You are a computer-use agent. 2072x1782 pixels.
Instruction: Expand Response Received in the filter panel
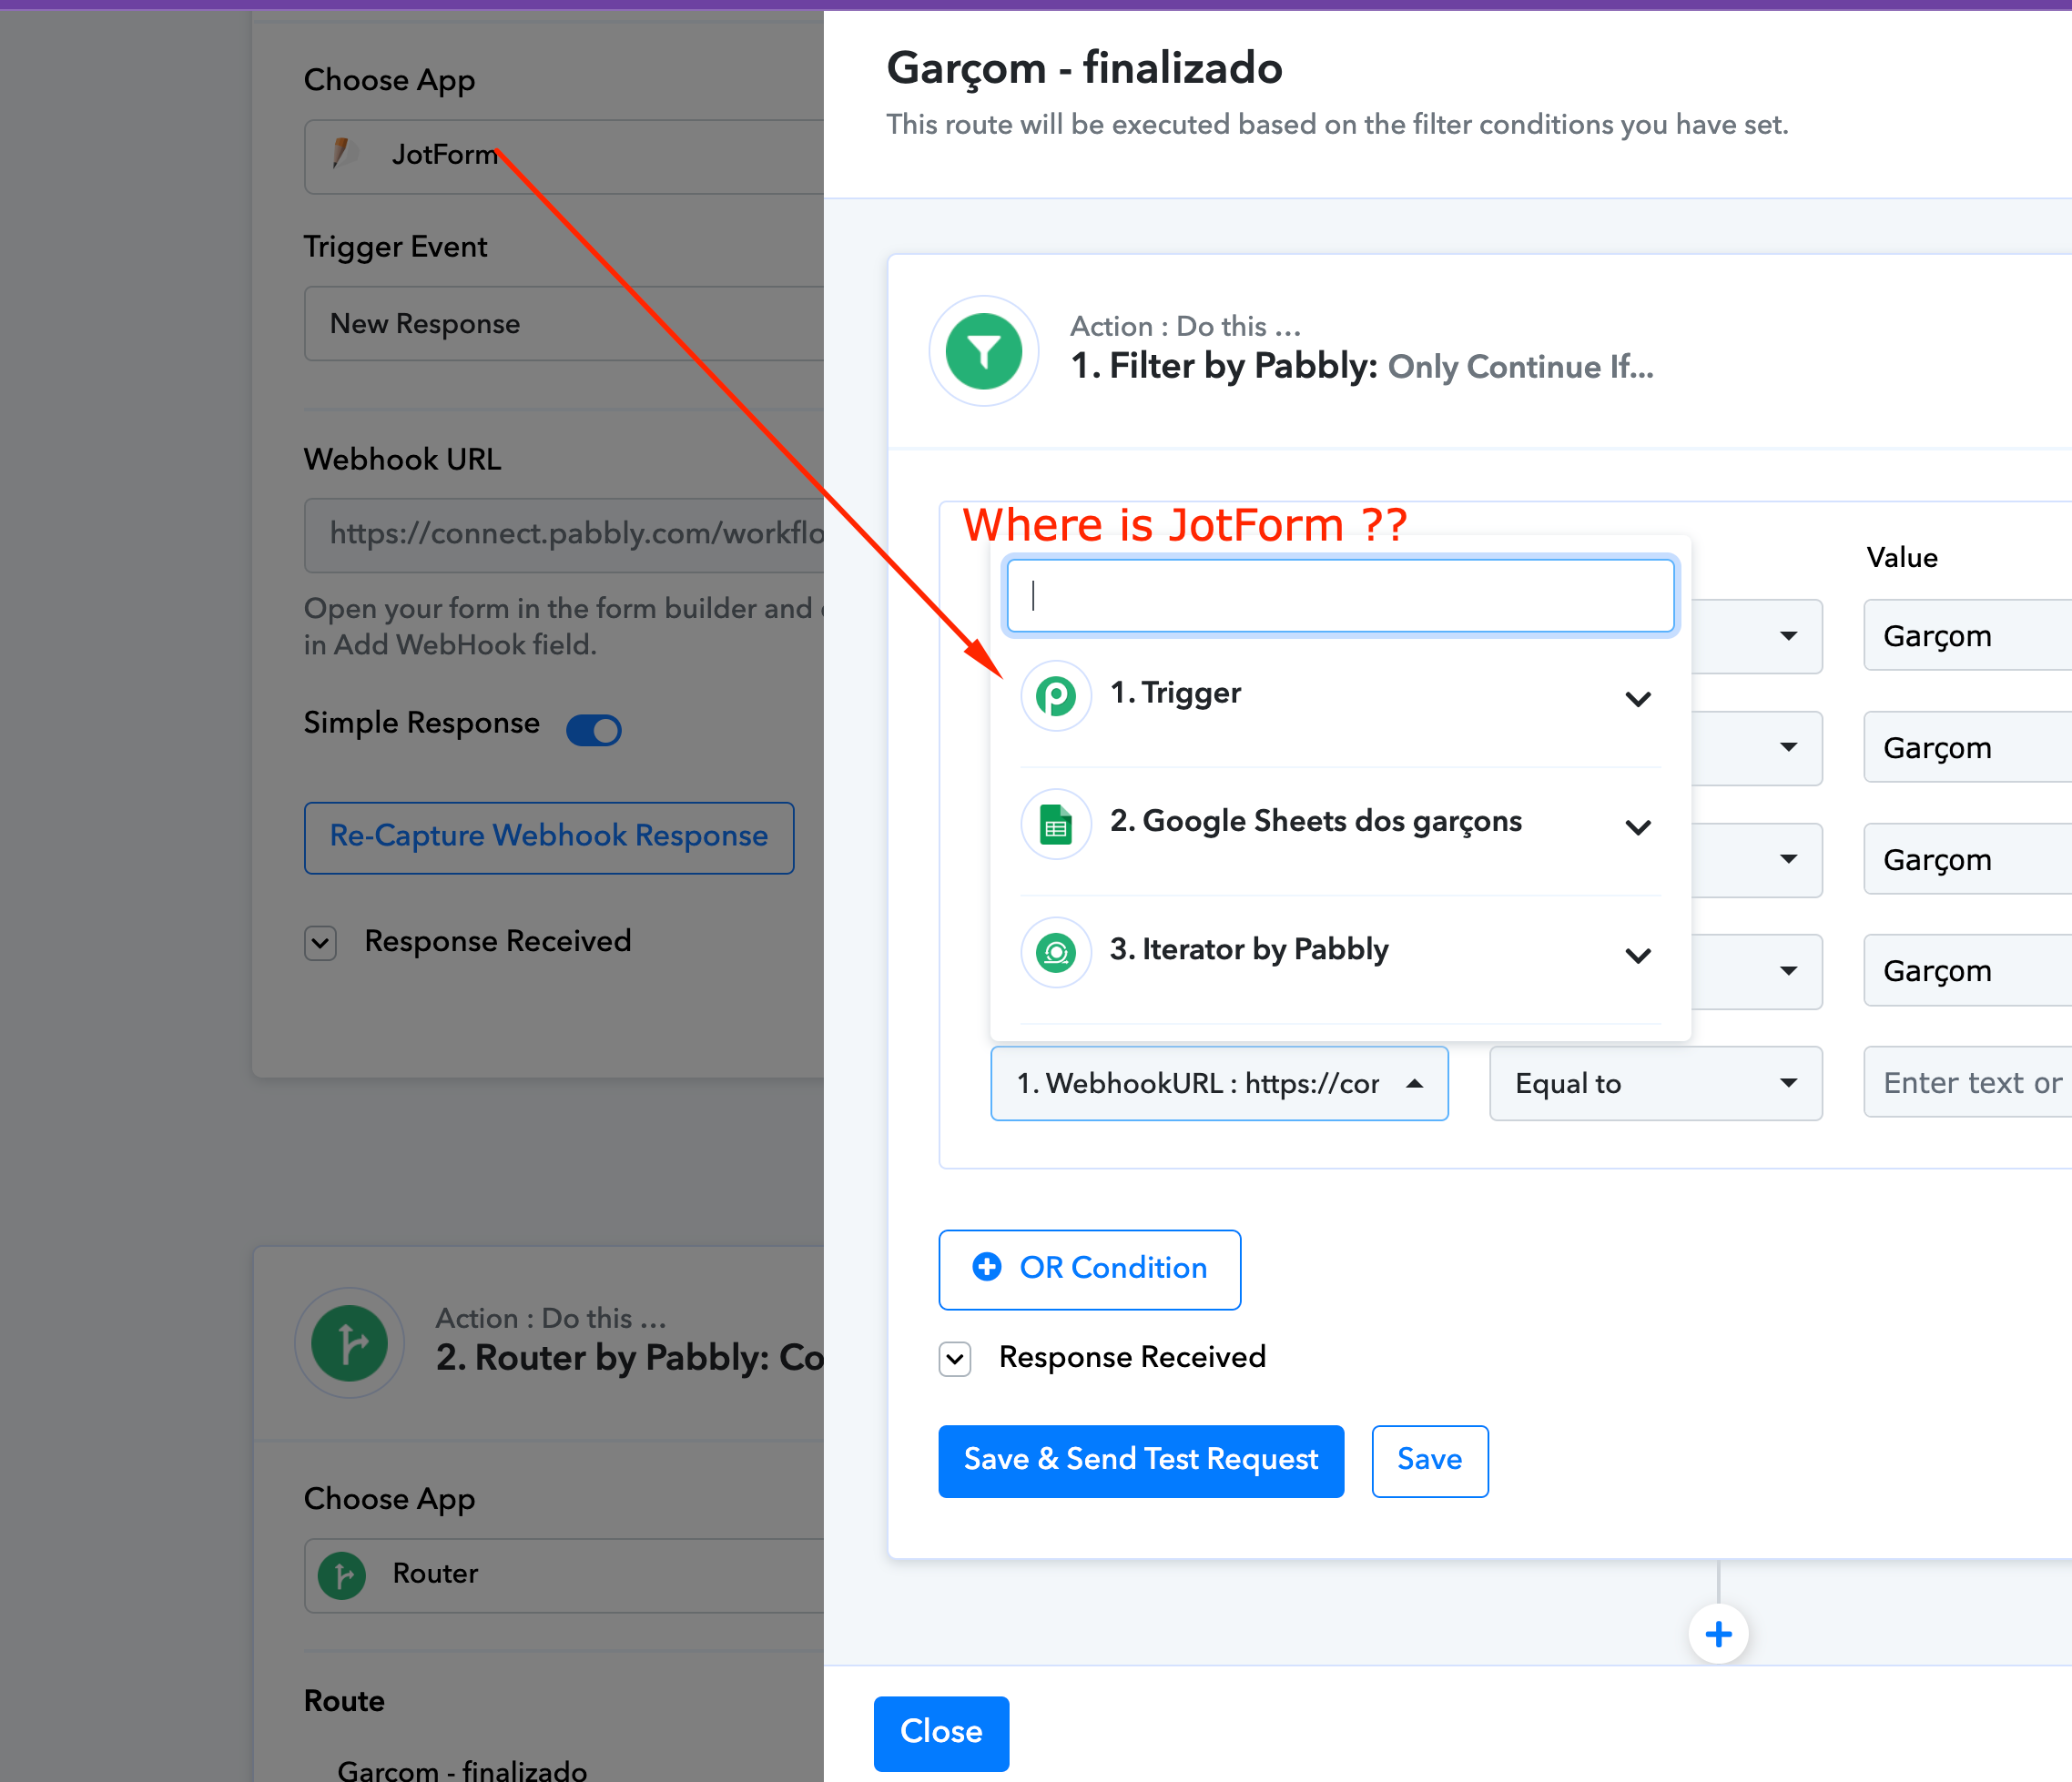[955, 1358]
